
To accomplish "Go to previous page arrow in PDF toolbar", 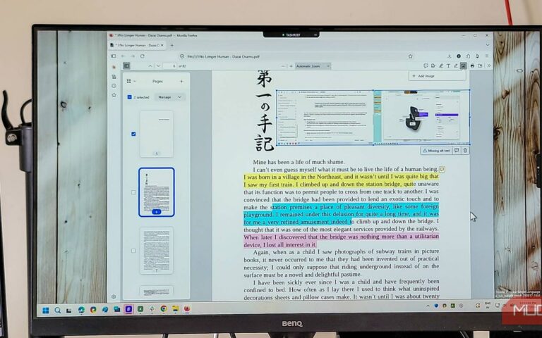I will pos(150,66).
